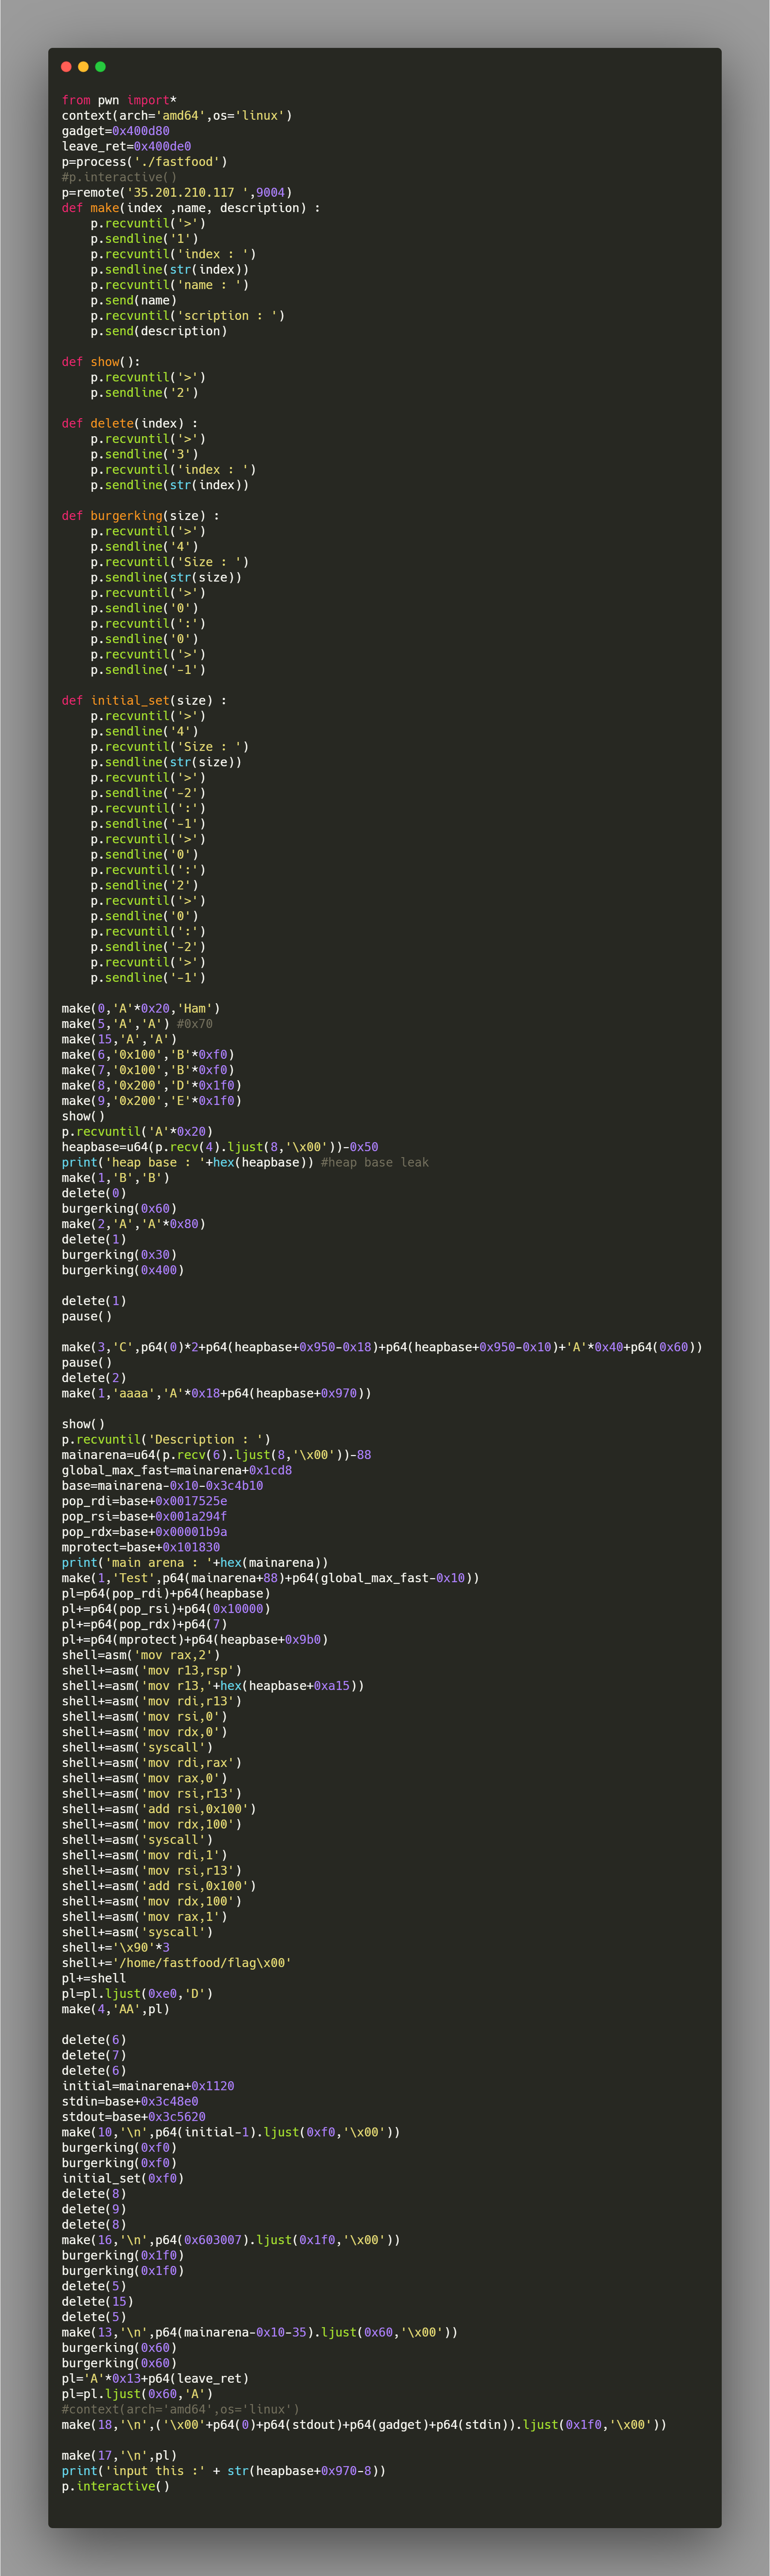Click the commented '#p.interactive()' line
The width and height of the screenshot is (770, 2576).
(x=119, y=177)
